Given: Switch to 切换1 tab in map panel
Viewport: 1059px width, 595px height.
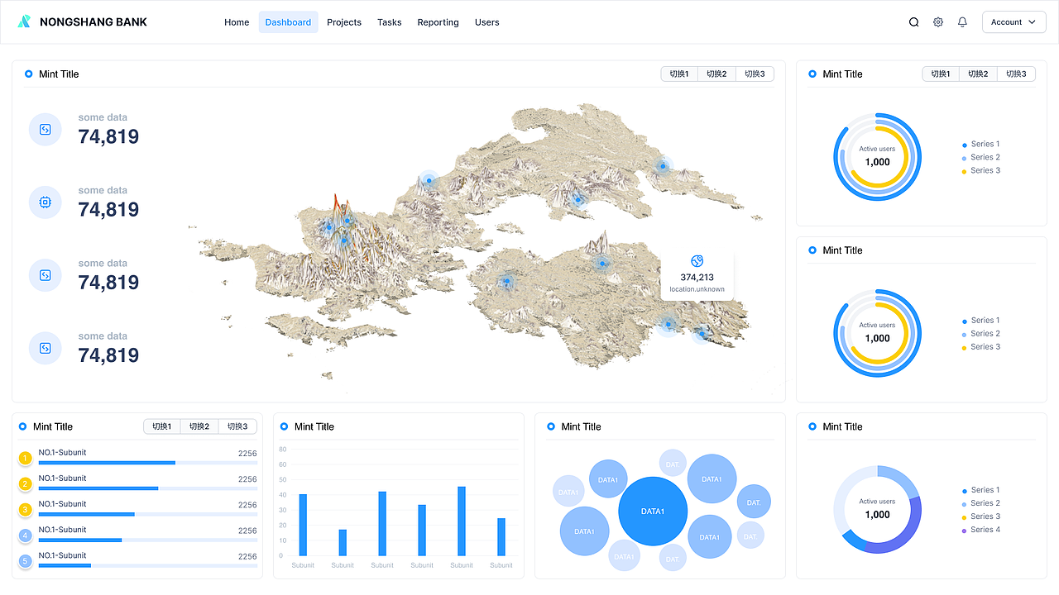Looking at the screenshot, I should click(679, 74).
